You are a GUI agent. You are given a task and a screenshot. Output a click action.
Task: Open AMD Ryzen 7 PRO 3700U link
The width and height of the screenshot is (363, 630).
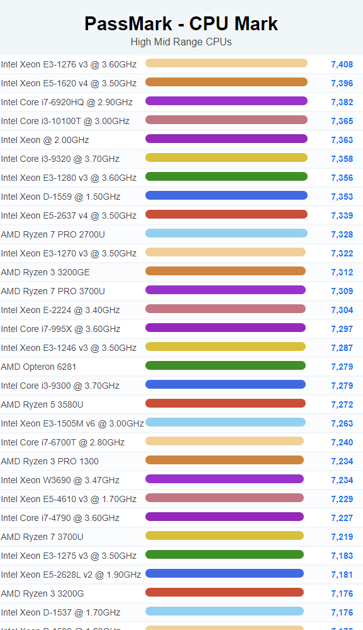click(x=53, y=291)
